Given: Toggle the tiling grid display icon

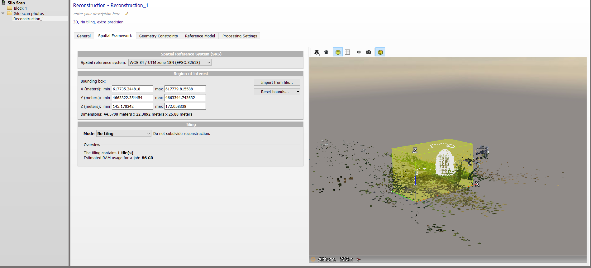Looking at the screenshot, I should pyautogui.click(x=347, y=52).
